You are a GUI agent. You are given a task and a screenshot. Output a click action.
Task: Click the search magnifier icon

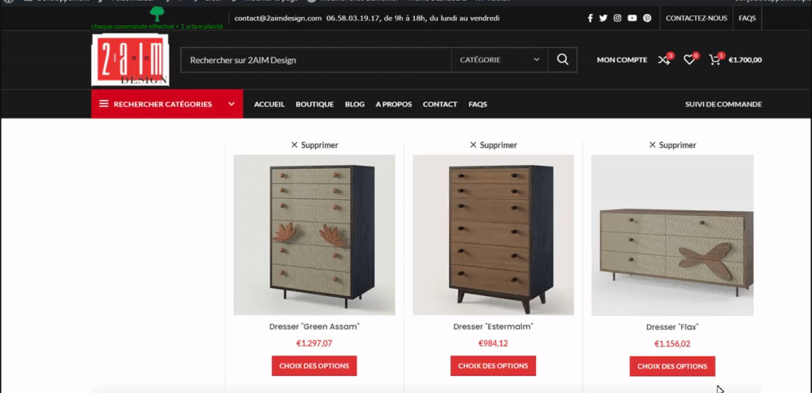(563, 59)
